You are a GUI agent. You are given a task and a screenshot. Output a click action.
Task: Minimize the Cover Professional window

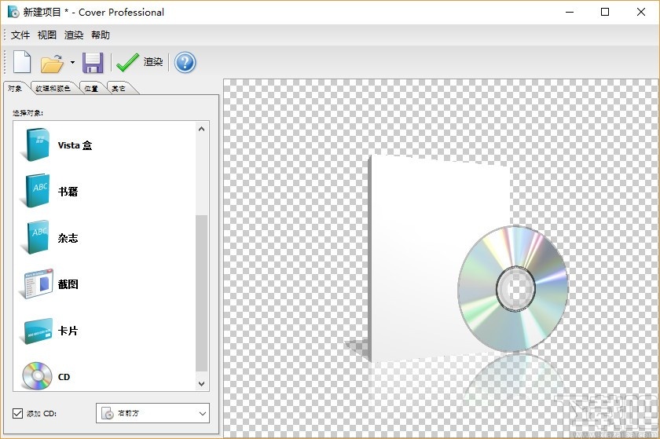click(x=570, y=12)
